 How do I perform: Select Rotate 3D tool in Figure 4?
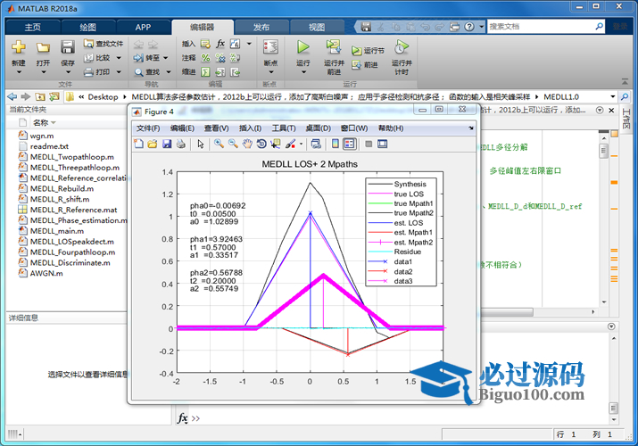point(261,144)
